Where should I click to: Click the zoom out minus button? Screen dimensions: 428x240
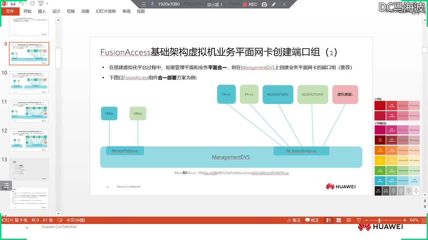(366, 220)
